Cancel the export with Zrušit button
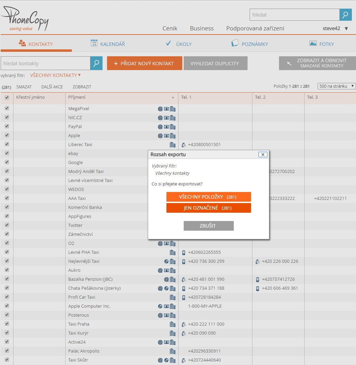The height and width of the screenshot is (365, 356). [x=209, y=226]
